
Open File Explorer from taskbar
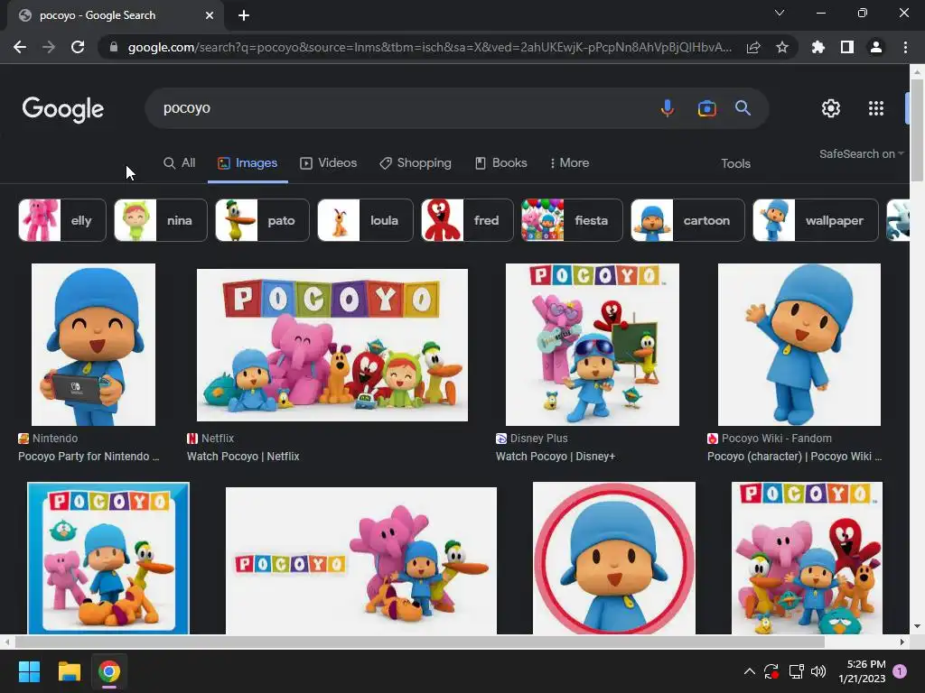(69, 671)
